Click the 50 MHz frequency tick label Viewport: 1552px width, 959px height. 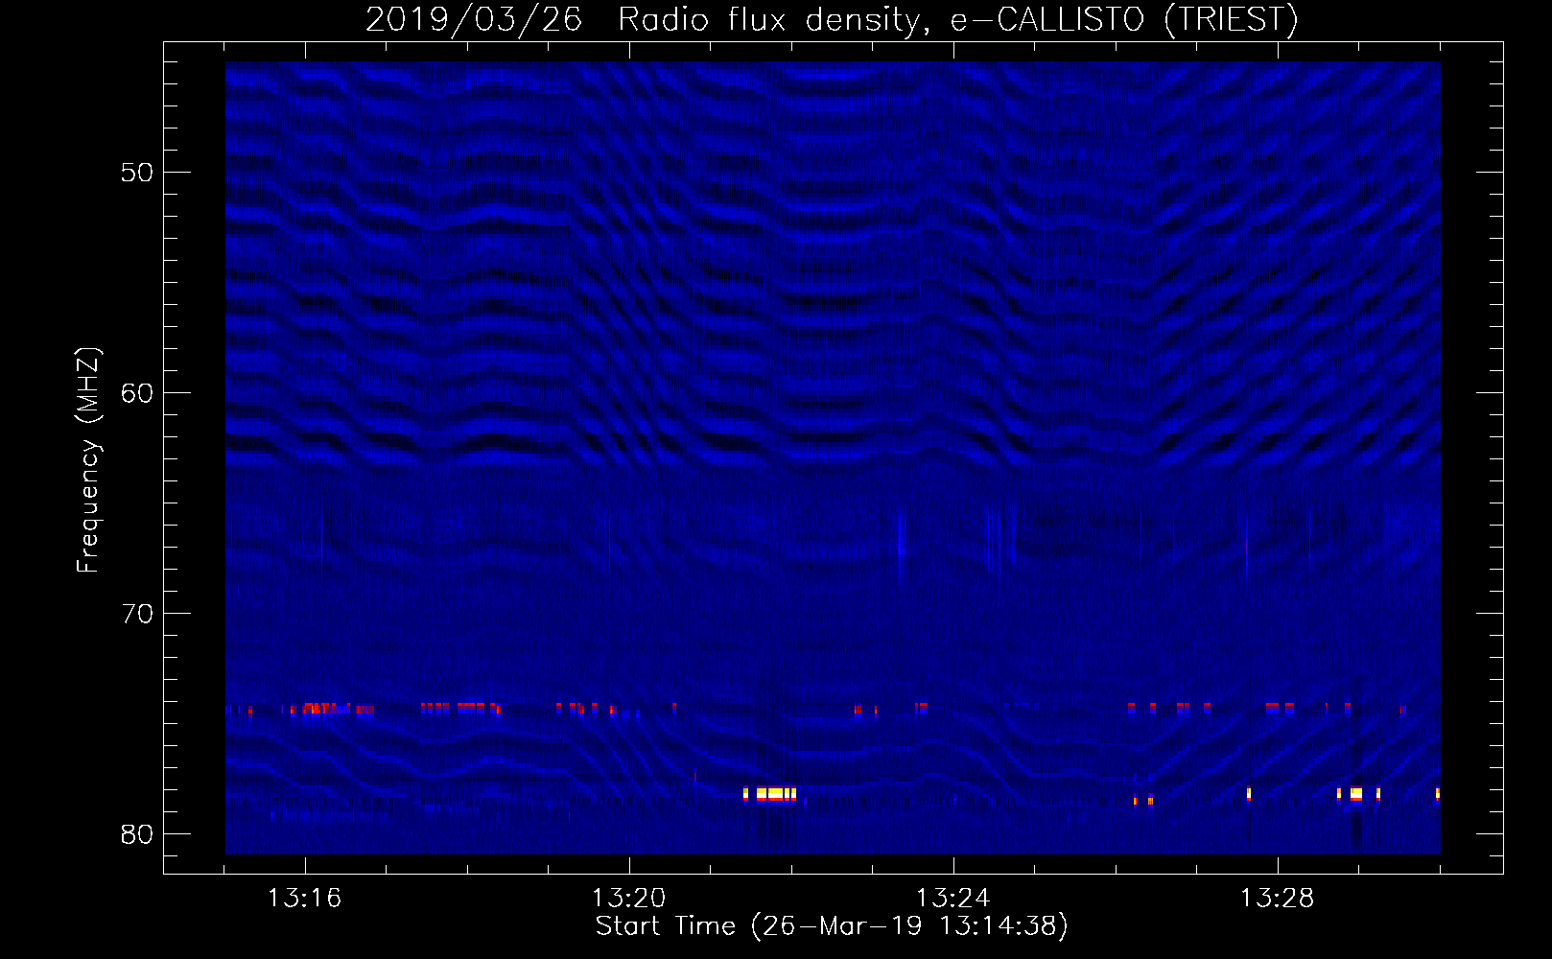point(137,173)
